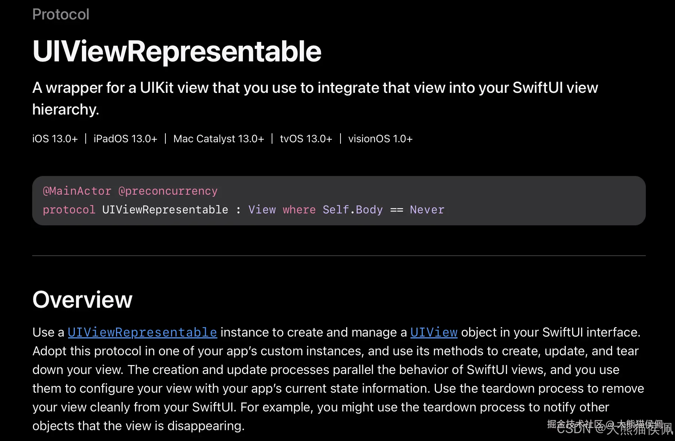This screenshot has width=675, height=441.
Task: Click UIViewRepresentable name inside the code block
Action: click(x=165, y=210)
